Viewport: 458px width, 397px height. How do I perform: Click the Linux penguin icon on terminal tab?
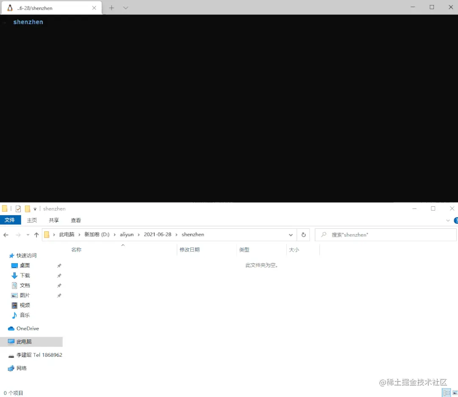10,8
